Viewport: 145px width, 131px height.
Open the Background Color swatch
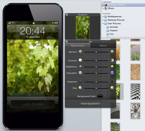[x=100, y=96]
